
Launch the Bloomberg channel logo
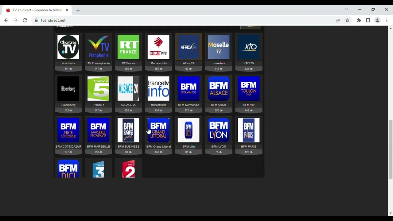click(68, 88)
